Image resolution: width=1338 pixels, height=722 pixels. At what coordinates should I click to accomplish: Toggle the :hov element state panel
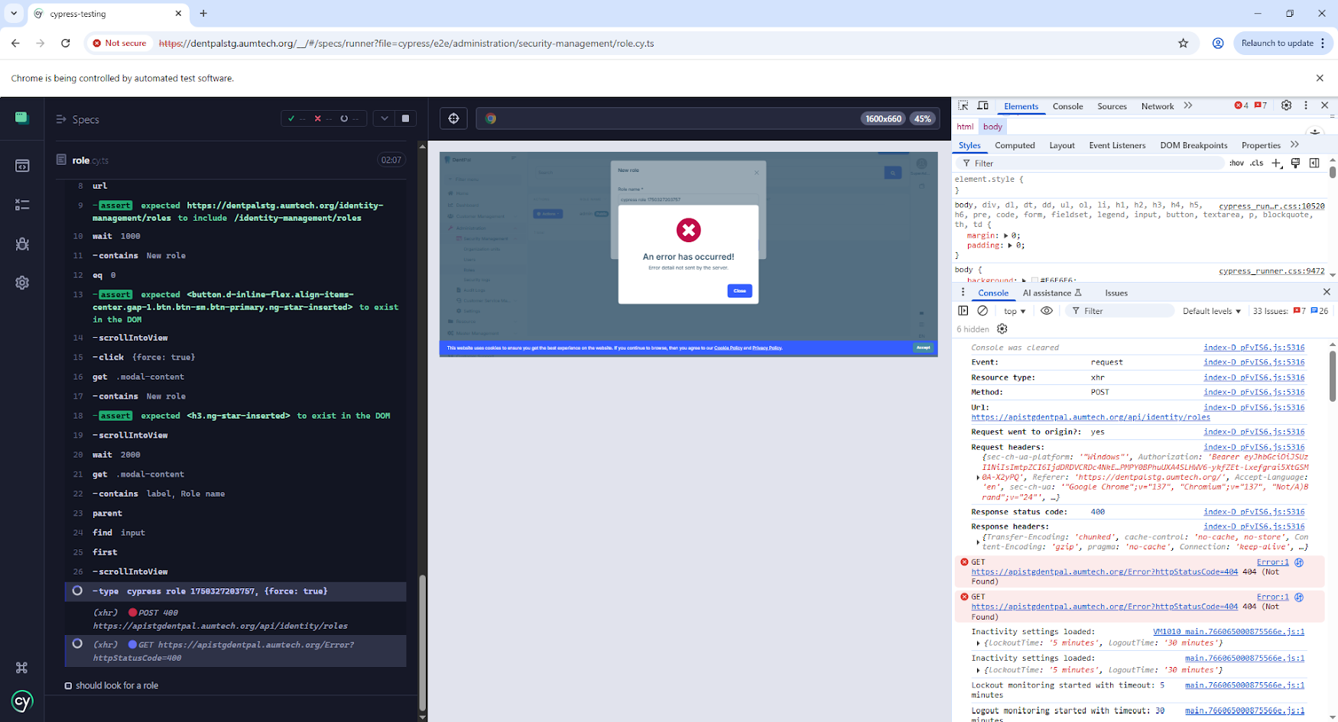point(1236,164)
